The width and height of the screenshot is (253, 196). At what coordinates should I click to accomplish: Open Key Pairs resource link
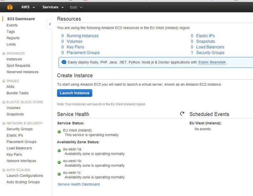click(76, 47)
